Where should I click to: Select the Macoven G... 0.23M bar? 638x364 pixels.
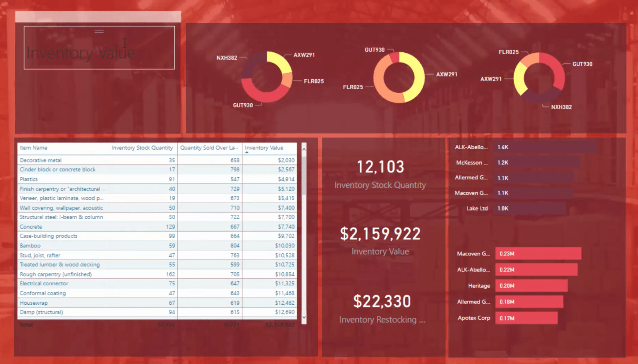pos(538,253)
